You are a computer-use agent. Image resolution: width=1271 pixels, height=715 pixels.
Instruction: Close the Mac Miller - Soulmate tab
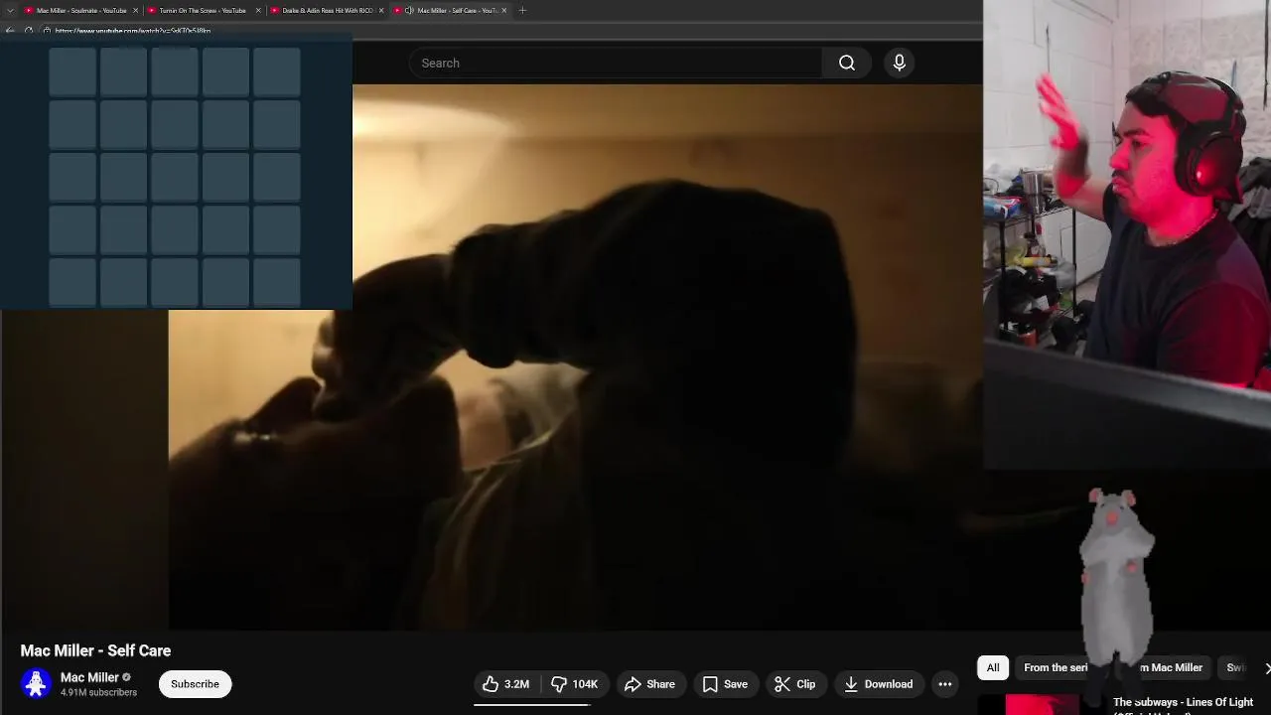(135, 10)
